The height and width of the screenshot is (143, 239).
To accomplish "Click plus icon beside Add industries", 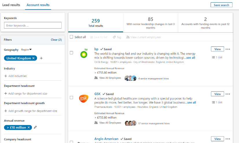I will (x=6, y=76).
